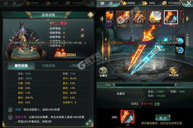193x128 pixels.
Task: Click the 0/1 weapon rank progress bar
Action: click(x=145, y=85)
